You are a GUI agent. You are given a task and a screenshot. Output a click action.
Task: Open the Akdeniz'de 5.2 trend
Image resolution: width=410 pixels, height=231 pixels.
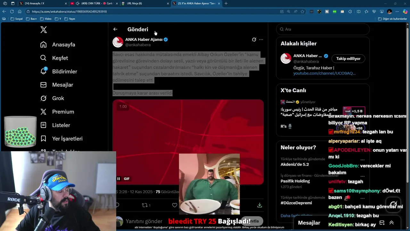pyautogui.click(x=295, y=164)
